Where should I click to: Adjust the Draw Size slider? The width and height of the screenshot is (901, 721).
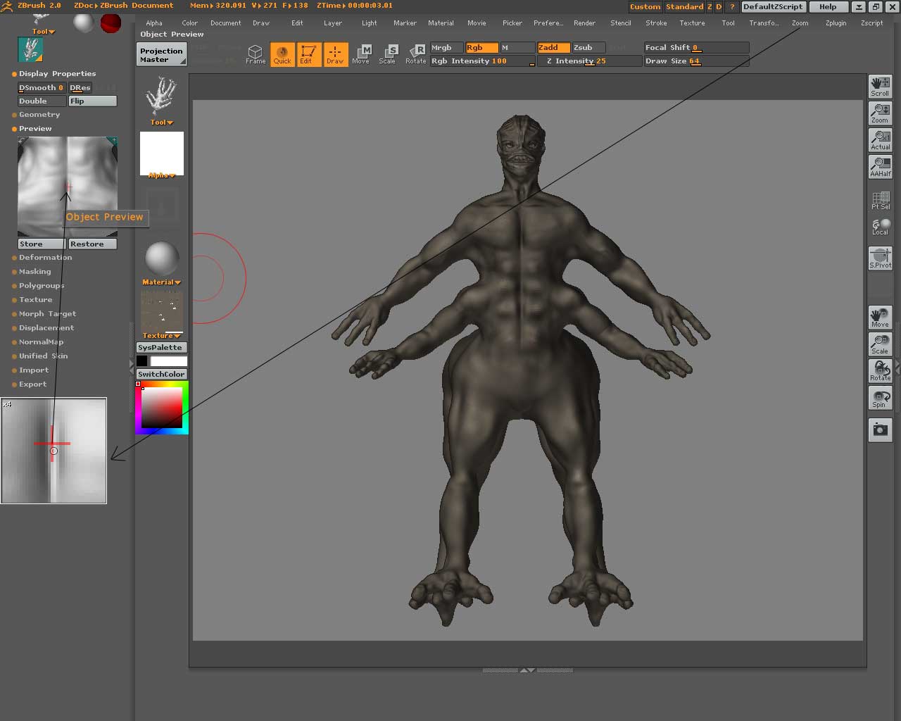click(696, 61)
